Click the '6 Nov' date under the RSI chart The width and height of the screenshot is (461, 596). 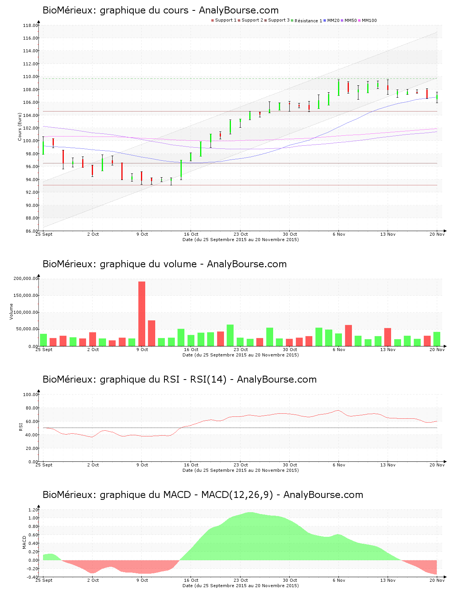coord(339,465)
